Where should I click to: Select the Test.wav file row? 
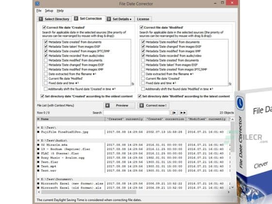(x=134, y=170)
